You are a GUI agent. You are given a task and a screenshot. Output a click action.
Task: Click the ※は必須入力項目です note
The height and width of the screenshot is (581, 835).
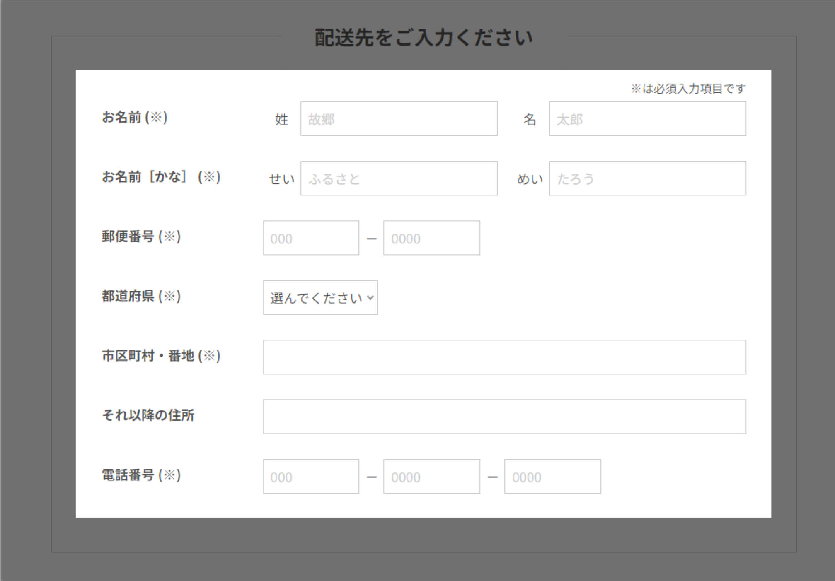tap(688, 89)
